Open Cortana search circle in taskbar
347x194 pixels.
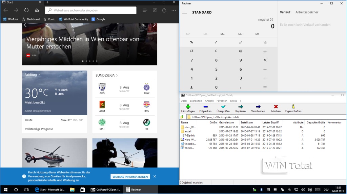[16, 190]
